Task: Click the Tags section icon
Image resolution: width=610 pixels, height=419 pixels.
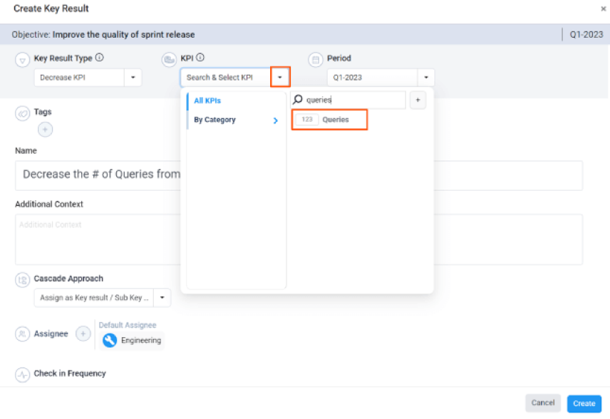Action: [x=22, y=113]
